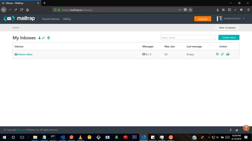
Task: Bookmark this page with the star
Action: 190,10
